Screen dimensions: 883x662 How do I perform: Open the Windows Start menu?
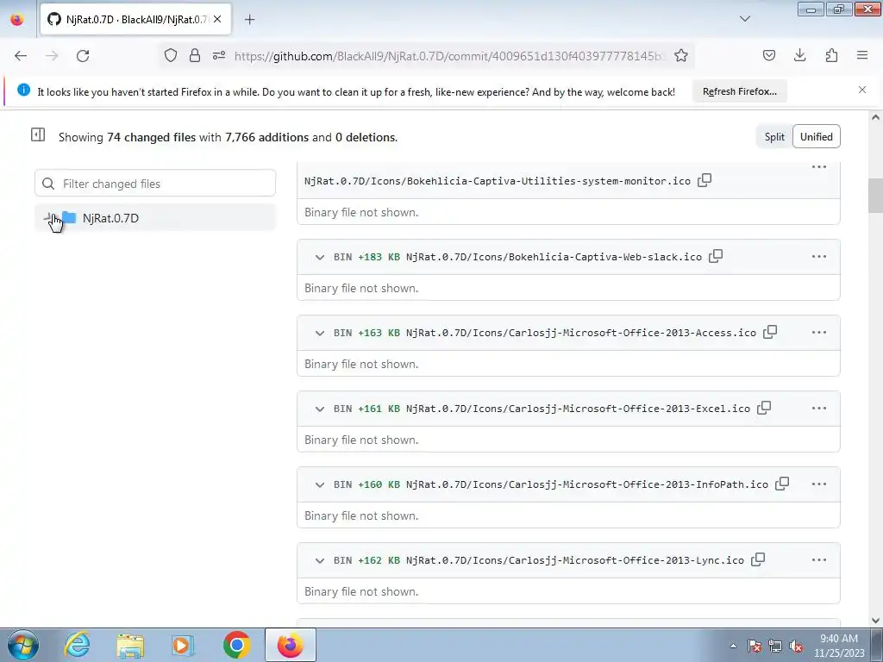tap(22, 645)
